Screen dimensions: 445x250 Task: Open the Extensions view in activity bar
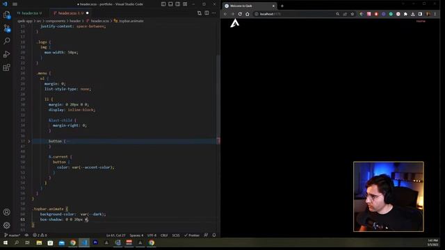(6, 67)
